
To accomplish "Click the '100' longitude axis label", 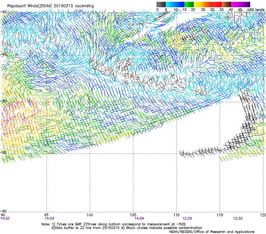I will point(90,215).
